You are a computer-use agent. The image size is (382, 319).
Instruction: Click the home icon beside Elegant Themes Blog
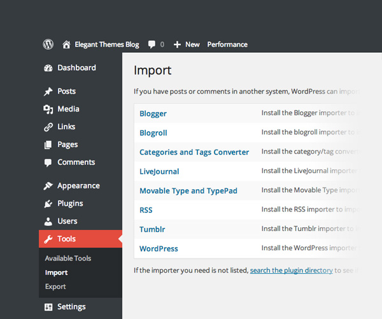point(66,45)
